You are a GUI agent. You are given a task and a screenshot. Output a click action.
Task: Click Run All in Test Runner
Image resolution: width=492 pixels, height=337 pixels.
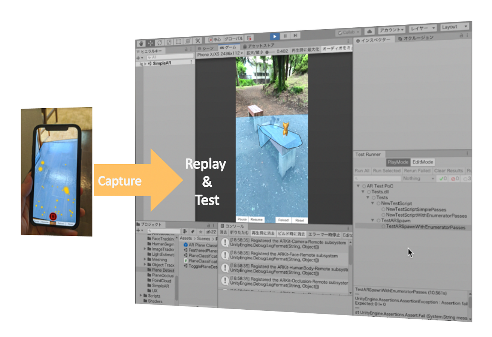click(x=362, y=171)
